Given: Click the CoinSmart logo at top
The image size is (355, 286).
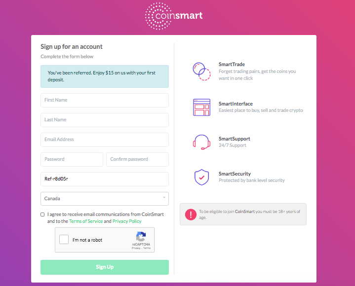Looking at the screenshot, I should coord(174,16).
